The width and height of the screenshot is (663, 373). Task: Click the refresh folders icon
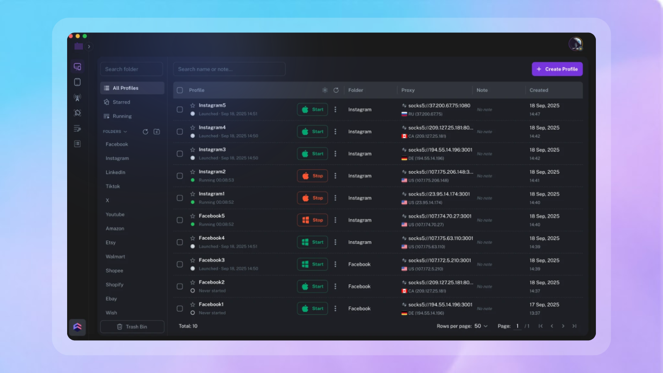click(x=145, y=132)
